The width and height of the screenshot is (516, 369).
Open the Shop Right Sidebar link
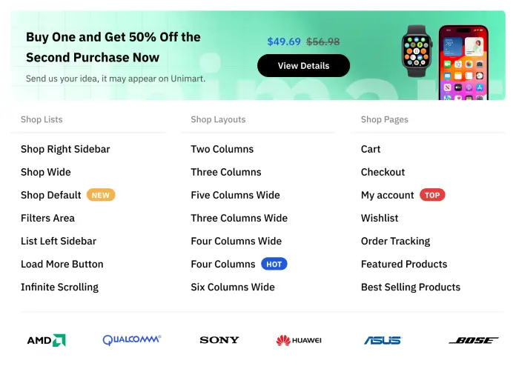click(65, 149)
